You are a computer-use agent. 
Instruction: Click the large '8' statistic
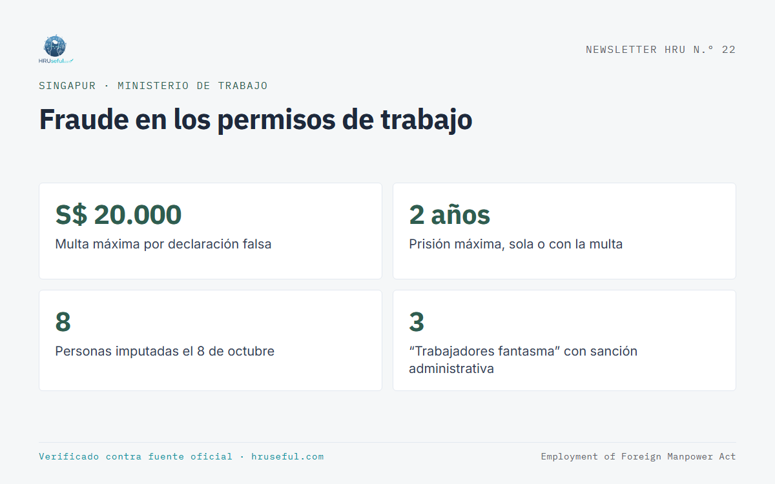coord(63,322)
